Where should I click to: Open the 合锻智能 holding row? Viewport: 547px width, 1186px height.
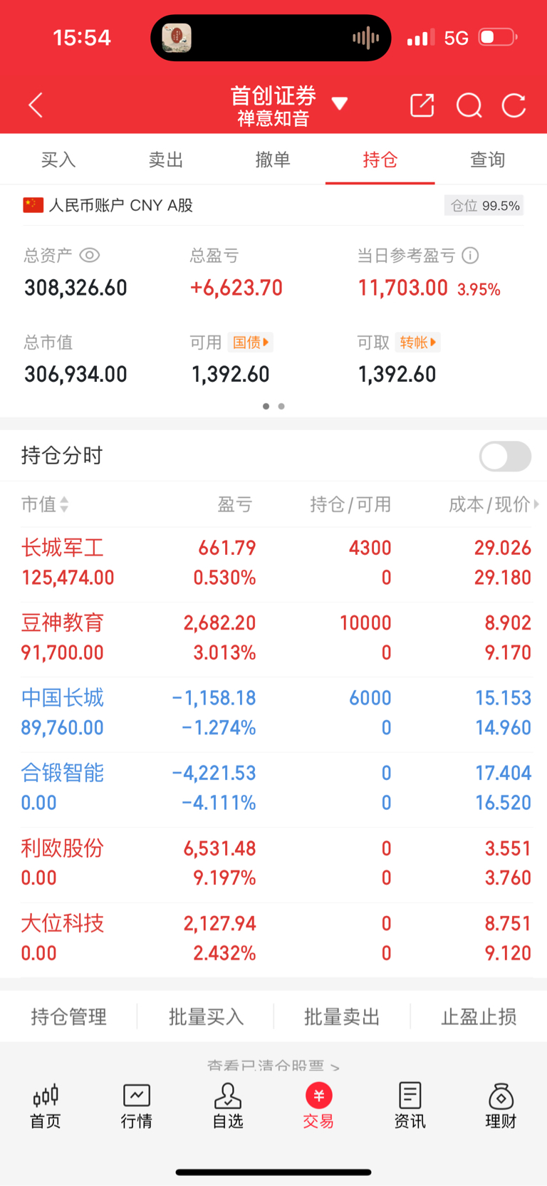pyautogui.click(x=273, y=789)
